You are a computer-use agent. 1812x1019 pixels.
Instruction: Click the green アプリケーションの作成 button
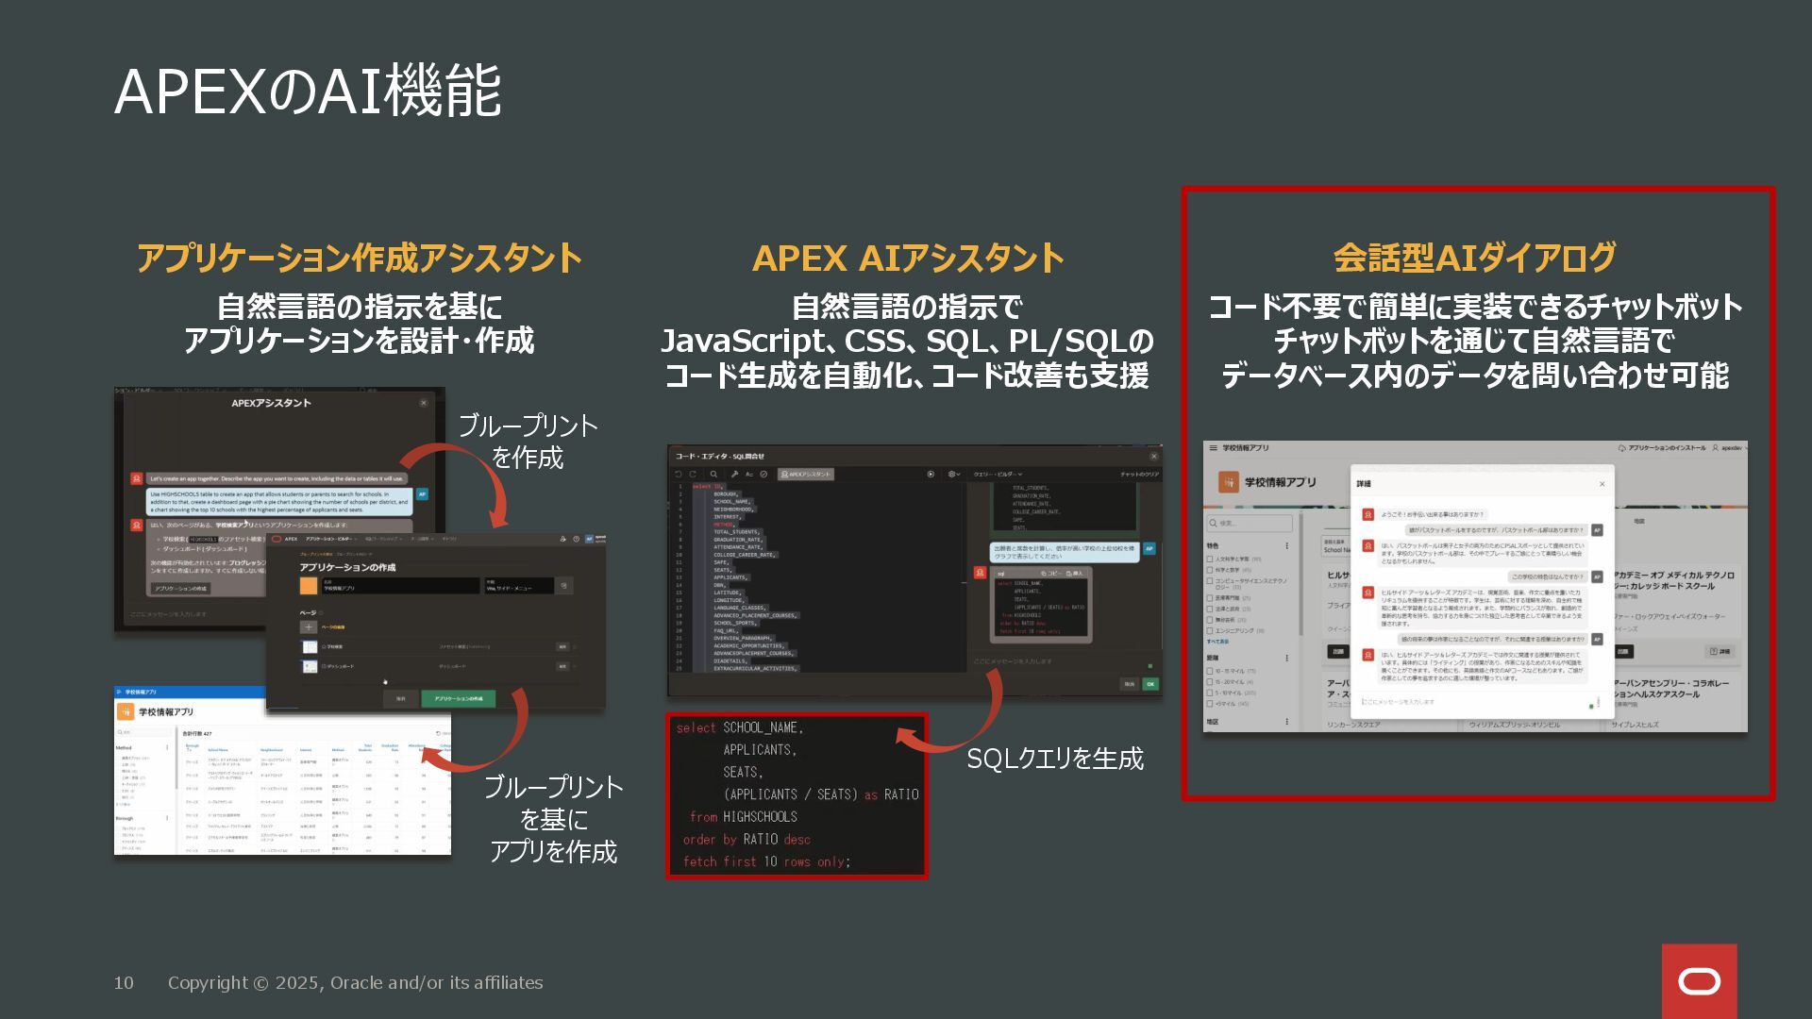click(x=458, y=698)
